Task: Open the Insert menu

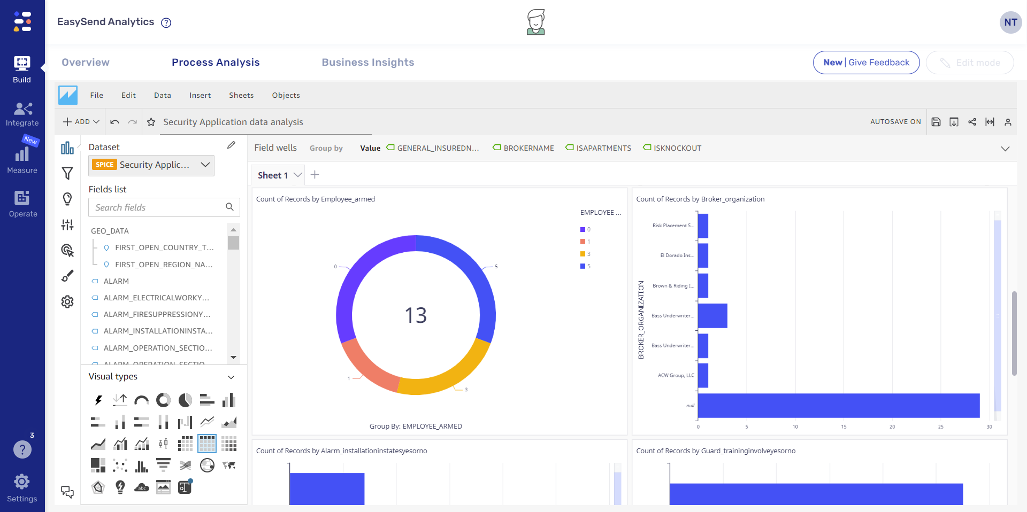Action: point(200,95)
